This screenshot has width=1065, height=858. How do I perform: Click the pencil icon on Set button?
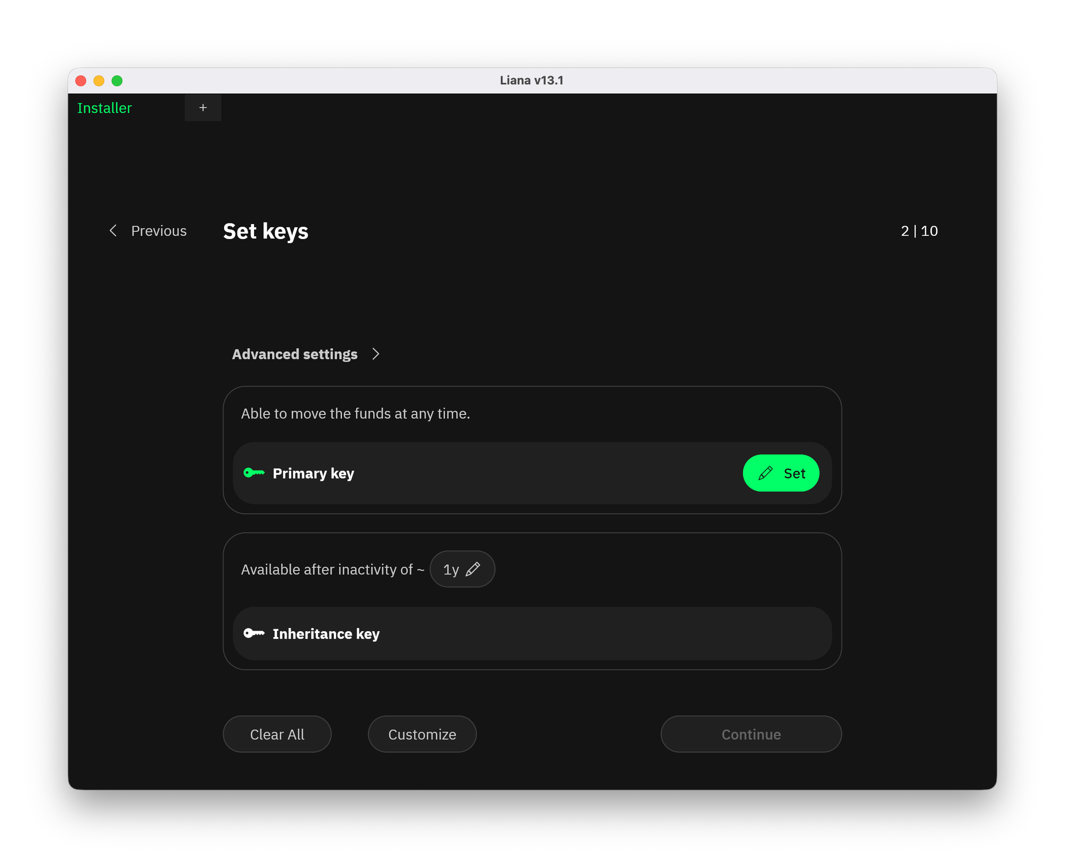point(765,473)
